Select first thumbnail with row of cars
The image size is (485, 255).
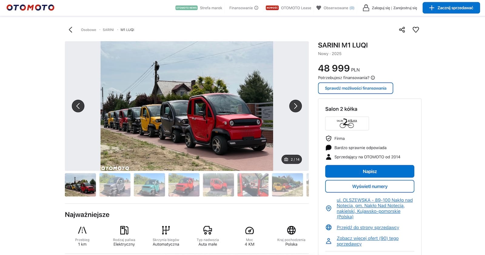[80, 185]
